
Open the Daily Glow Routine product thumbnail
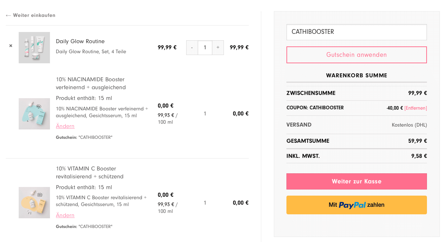pyautogui.click(x=34, y=47)
